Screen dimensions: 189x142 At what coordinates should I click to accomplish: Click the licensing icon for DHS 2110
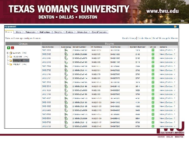point(66,62)
